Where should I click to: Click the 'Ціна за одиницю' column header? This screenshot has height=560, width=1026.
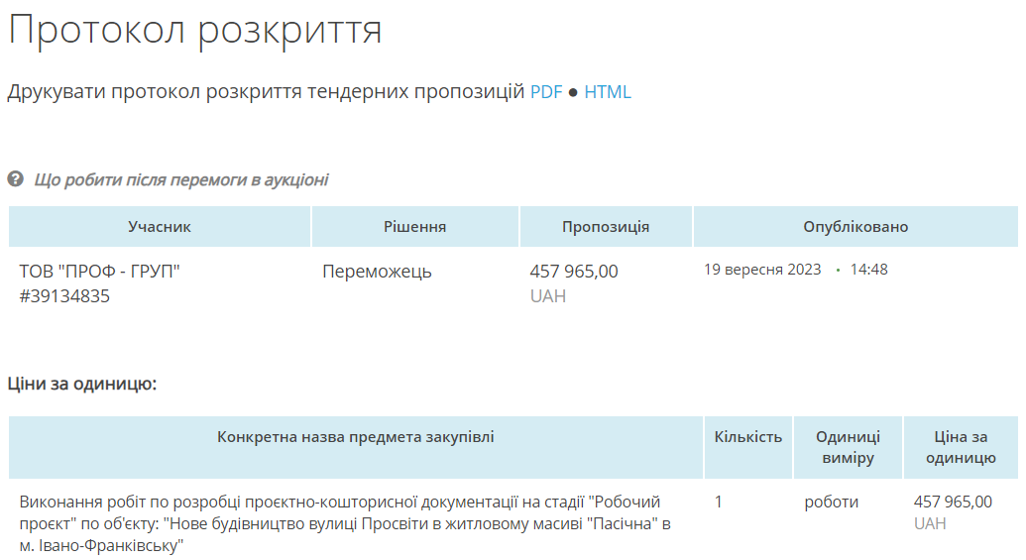tap(961, 447)
